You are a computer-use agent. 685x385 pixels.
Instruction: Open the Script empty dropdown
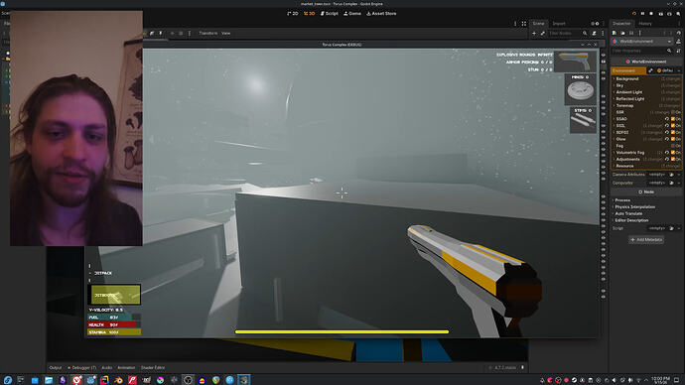678,228
